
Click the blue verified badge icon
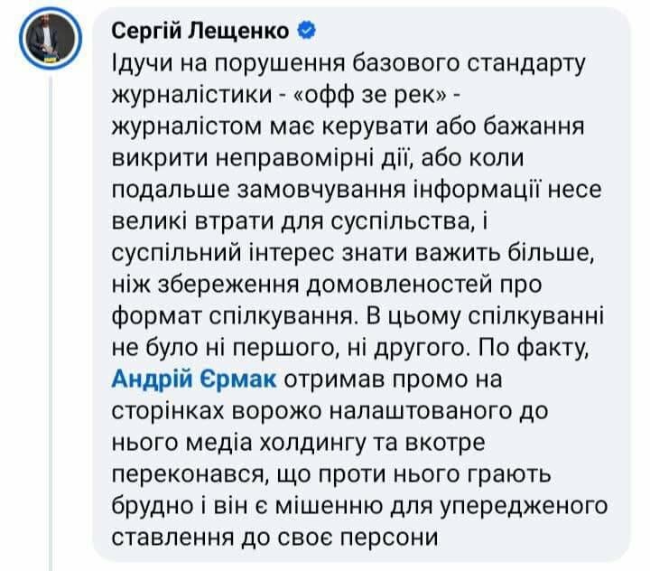[307, 31]
